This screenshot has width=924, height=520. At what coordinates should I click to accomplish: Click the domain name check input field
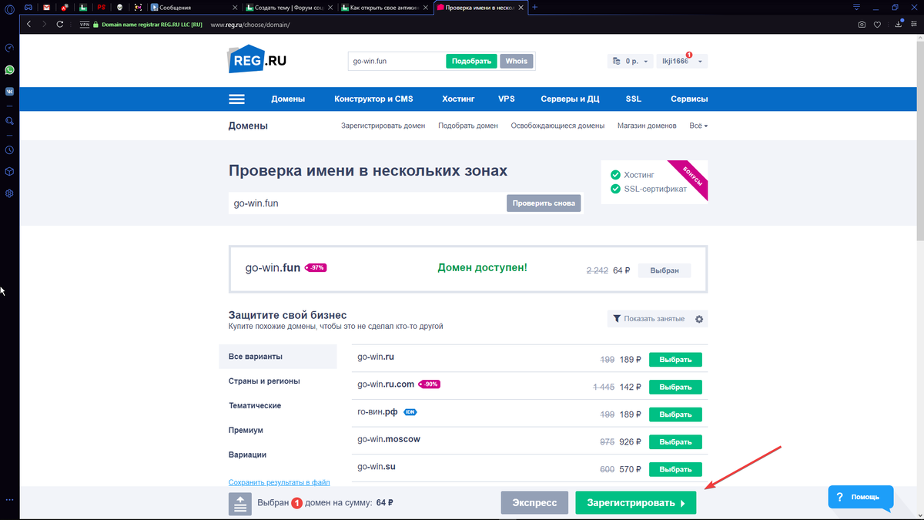coord(367,203)
